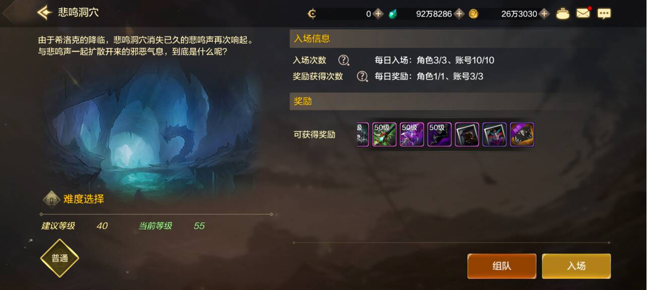The height and width of the screenshot is (290, 647).
Task: Add gold via plus next to 26万3030
Action: click(x=544, y=14)
